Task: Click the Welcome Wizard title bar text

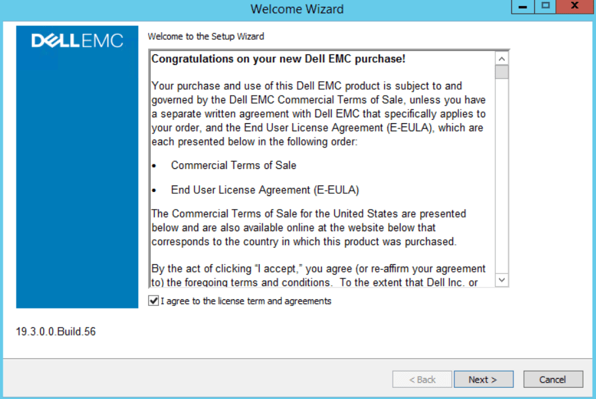Action: pos(296,9)
